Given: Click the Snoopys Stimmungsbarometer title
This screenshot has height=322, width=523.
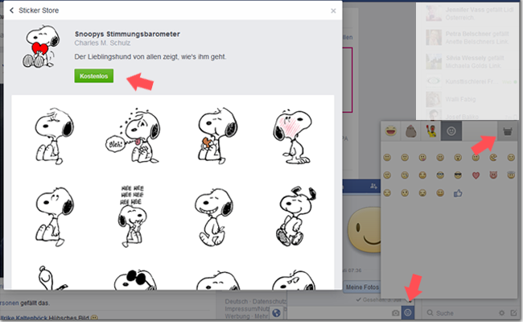Looking at the screenshot, I should (x=127, y=34).
